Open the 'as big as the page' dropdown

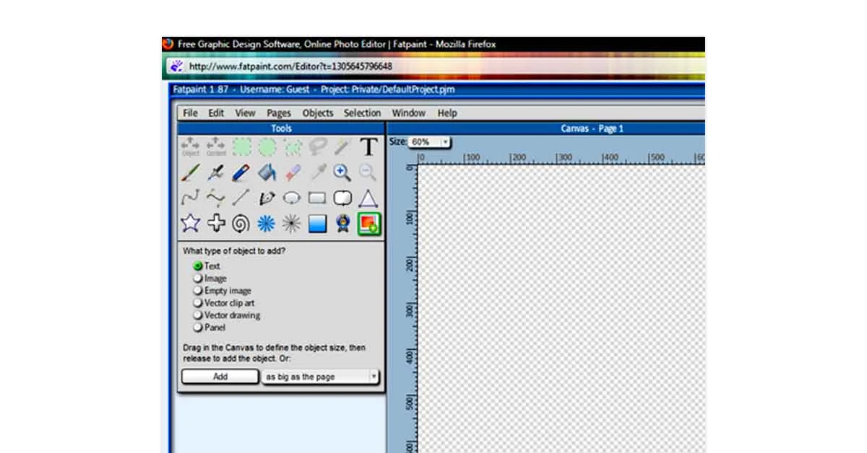pos(374,376)
